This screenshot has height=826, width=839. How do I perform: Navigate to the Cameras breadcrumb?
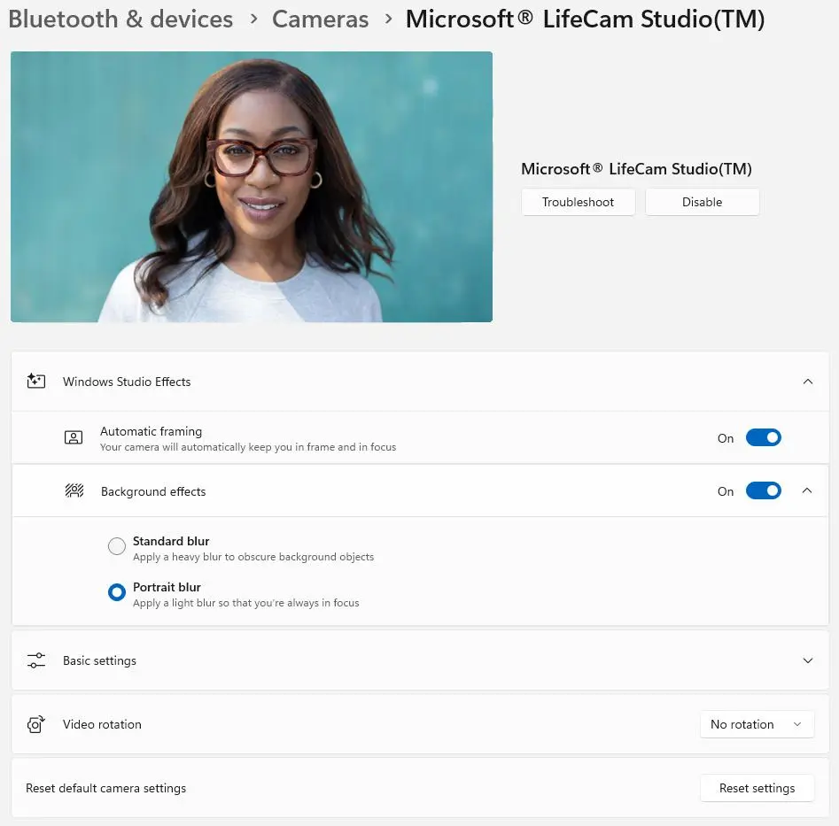click(320, 19)
